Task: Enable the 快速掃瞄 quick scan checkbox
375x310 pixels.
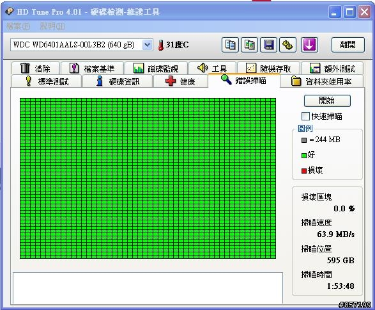Action: click(x=305, y=117)
